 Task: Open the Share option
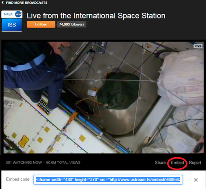[x=160, y=162]
